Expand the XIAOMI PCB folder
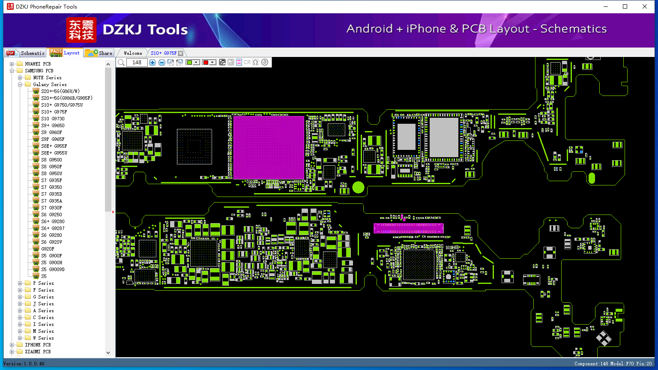The width and height of the screenshot is (658, 370). [12, 352]
